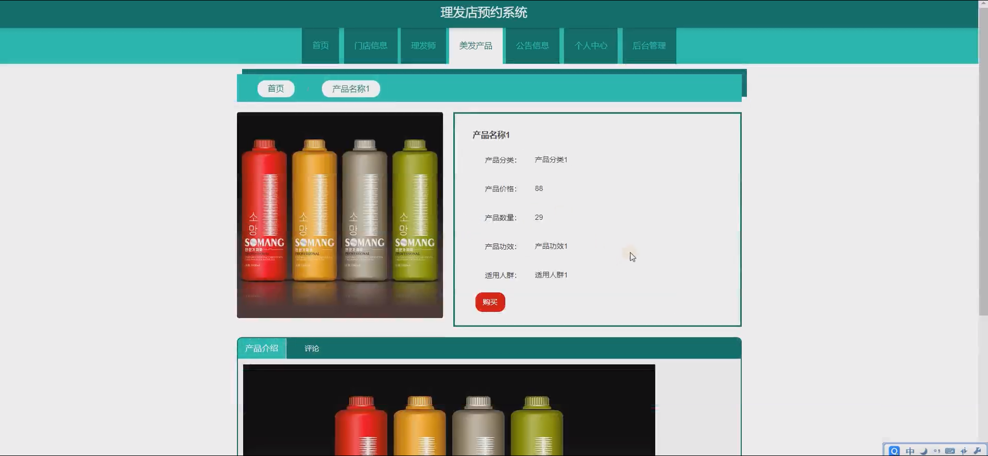Click the 适用人群1 value text

pos(551,275)
